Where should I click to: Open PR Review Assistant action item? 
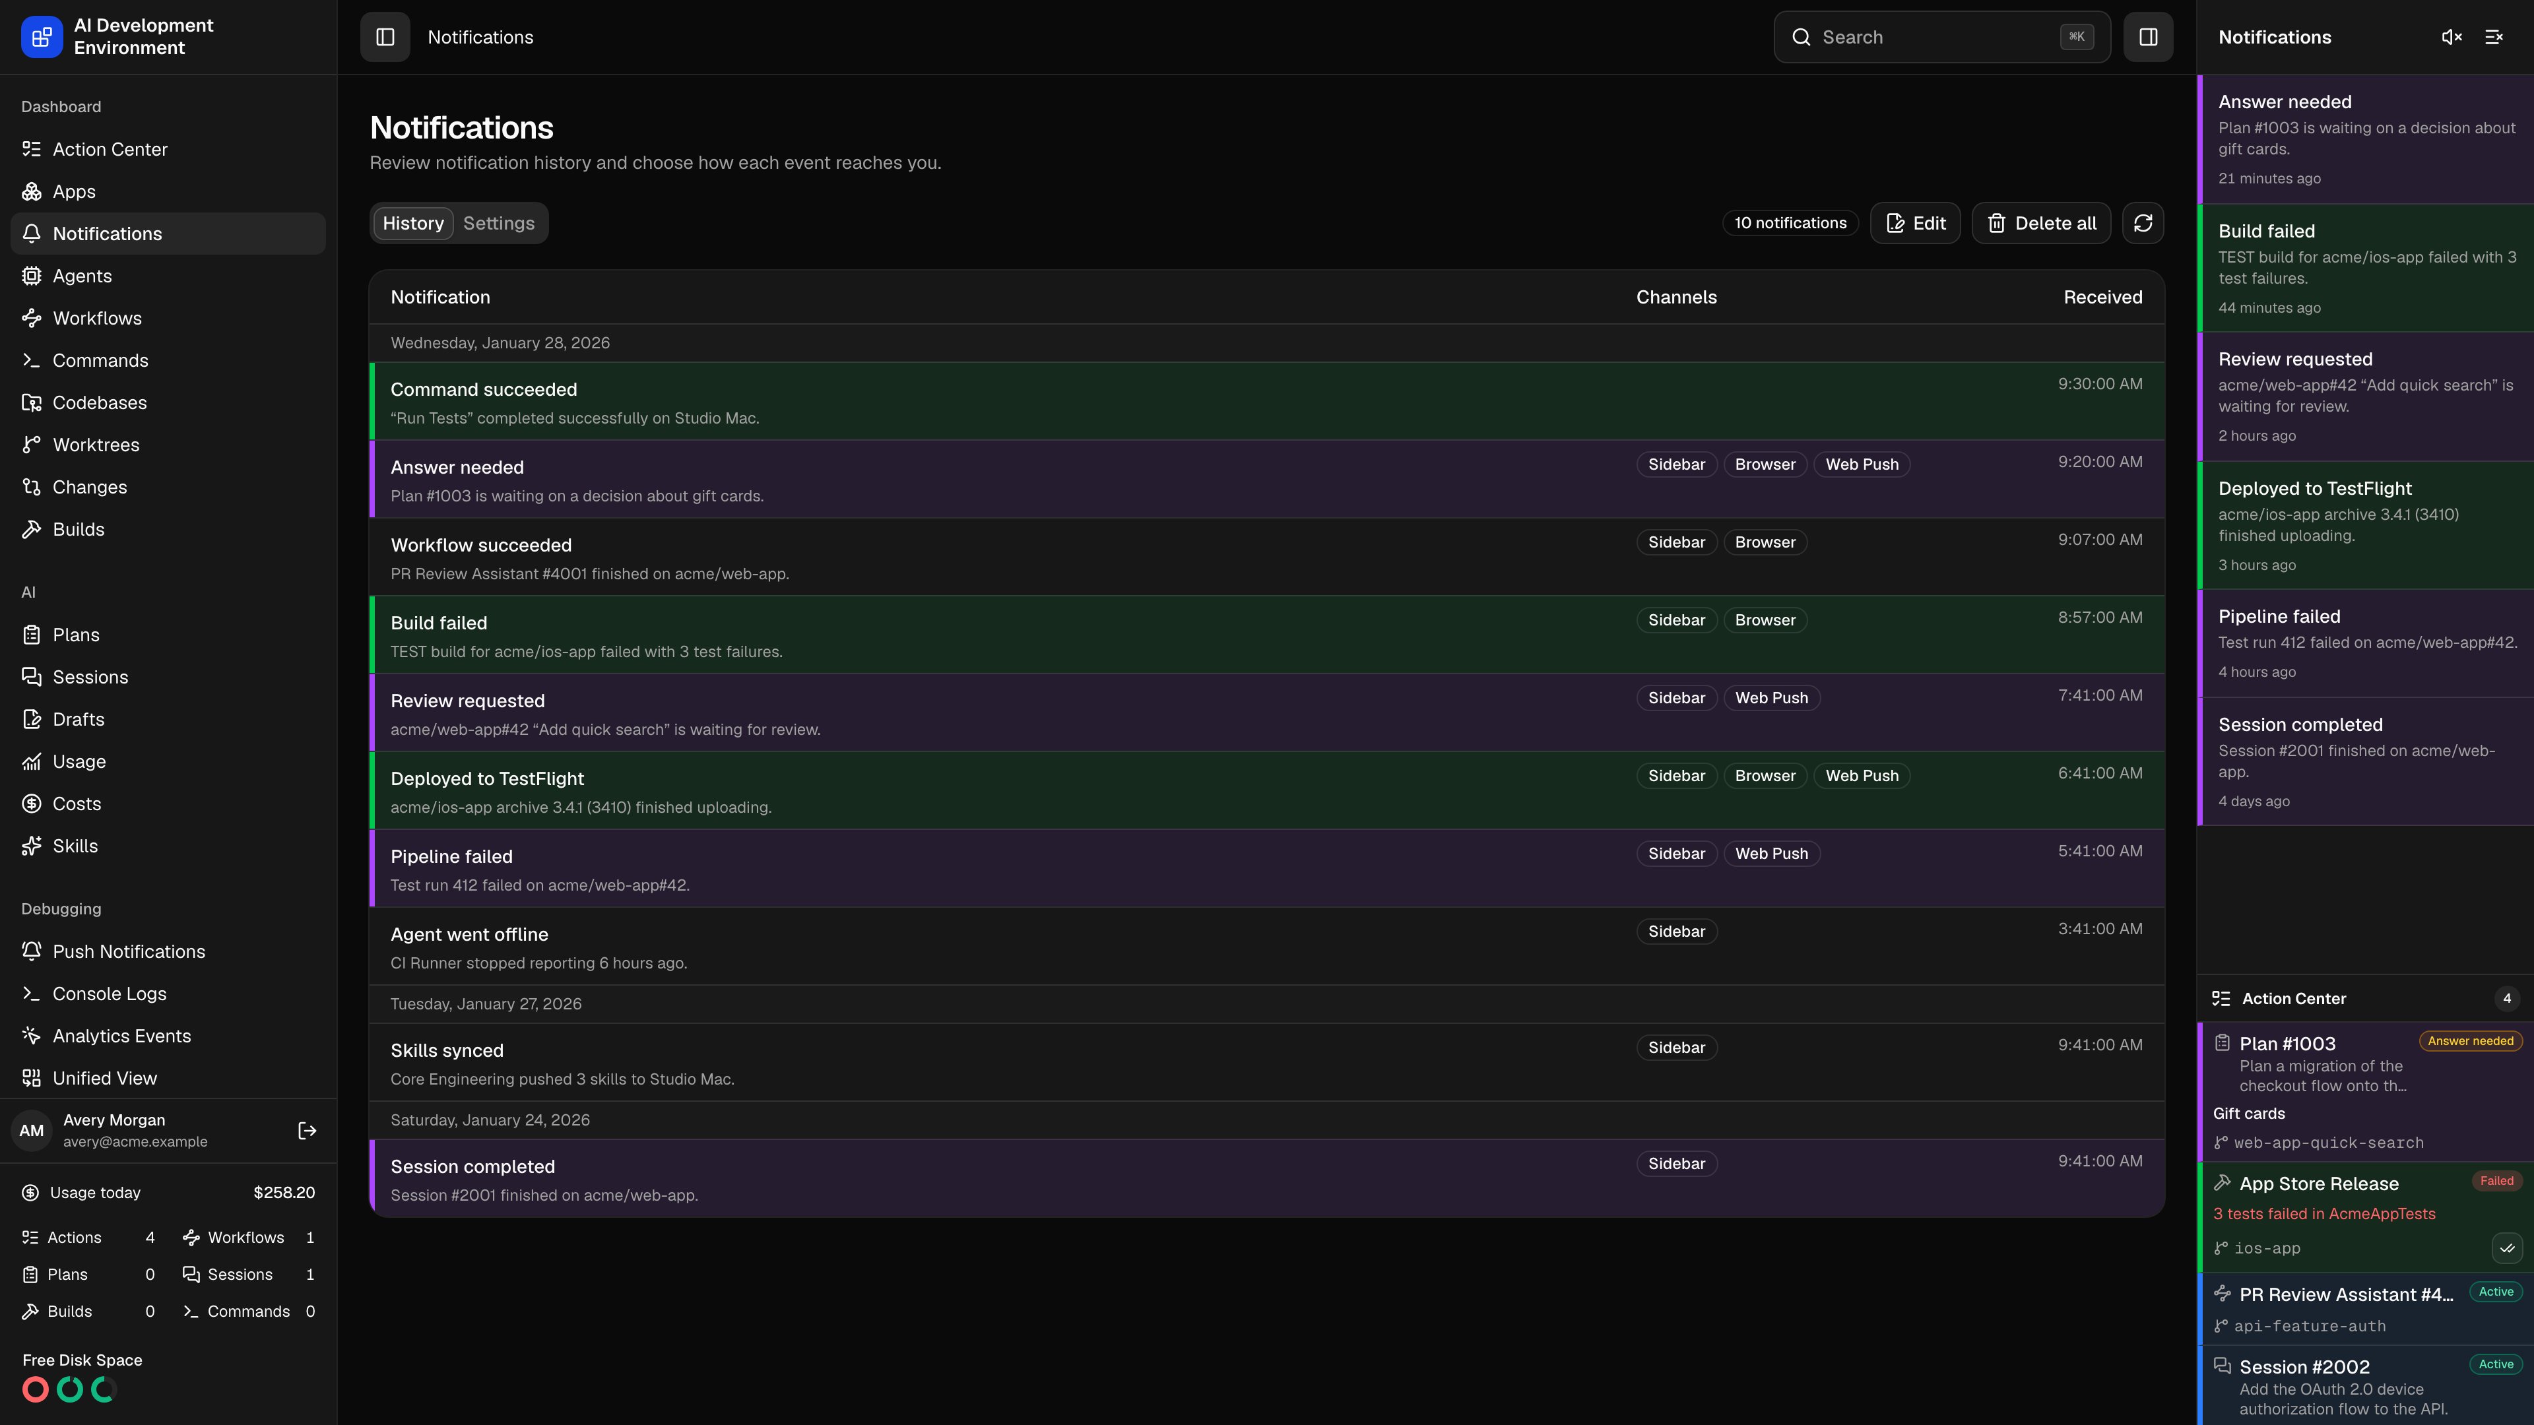[x=2366, y=1309]
